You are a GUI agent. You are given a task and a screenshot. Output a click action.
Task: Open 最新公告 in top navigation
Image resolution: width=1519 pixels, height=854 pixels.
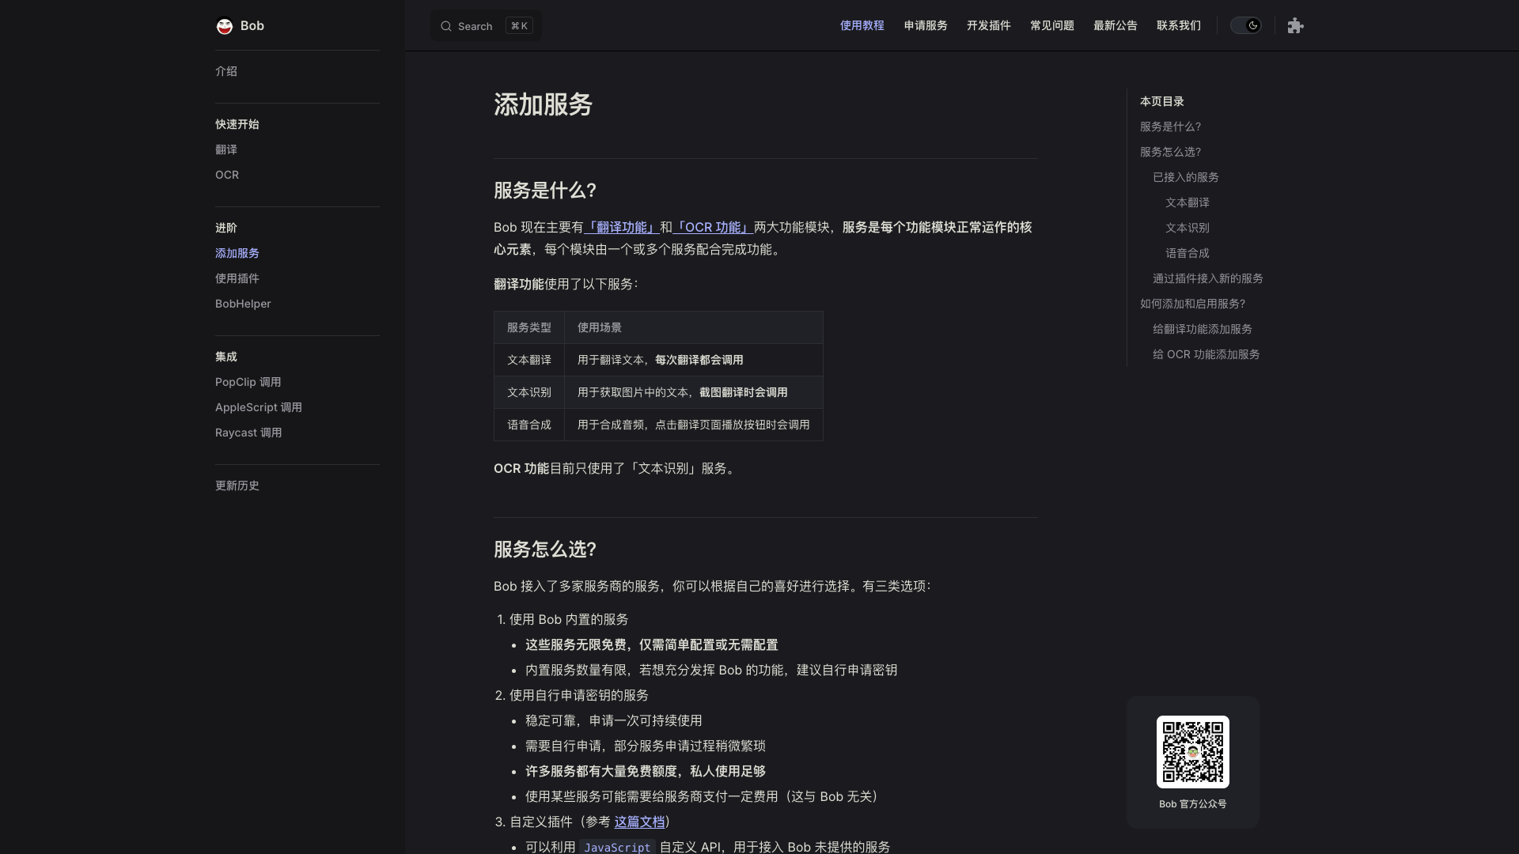[x=1116, y=25]
